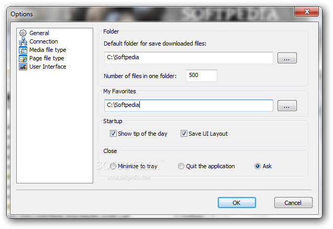Click the User Interface icon
Viewport: 333px width, 229px height.
click(x=23, y=67)
